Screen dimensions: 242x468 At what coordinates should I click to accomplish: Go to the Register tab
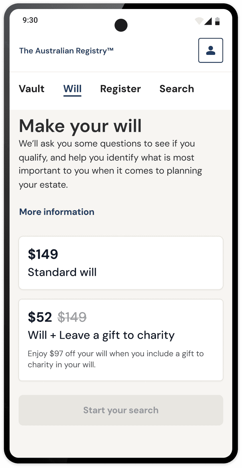point(120,89)
